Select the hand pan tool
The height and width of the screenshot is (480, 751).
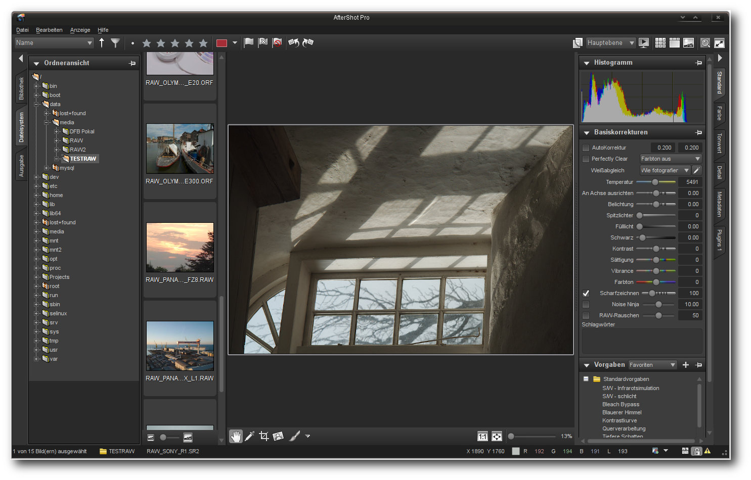click(x=236, y=436)
